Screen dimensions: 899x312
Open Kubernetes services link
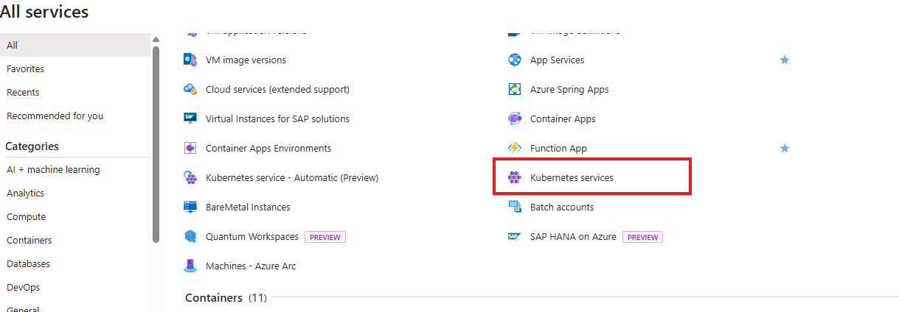coord(572,177)
